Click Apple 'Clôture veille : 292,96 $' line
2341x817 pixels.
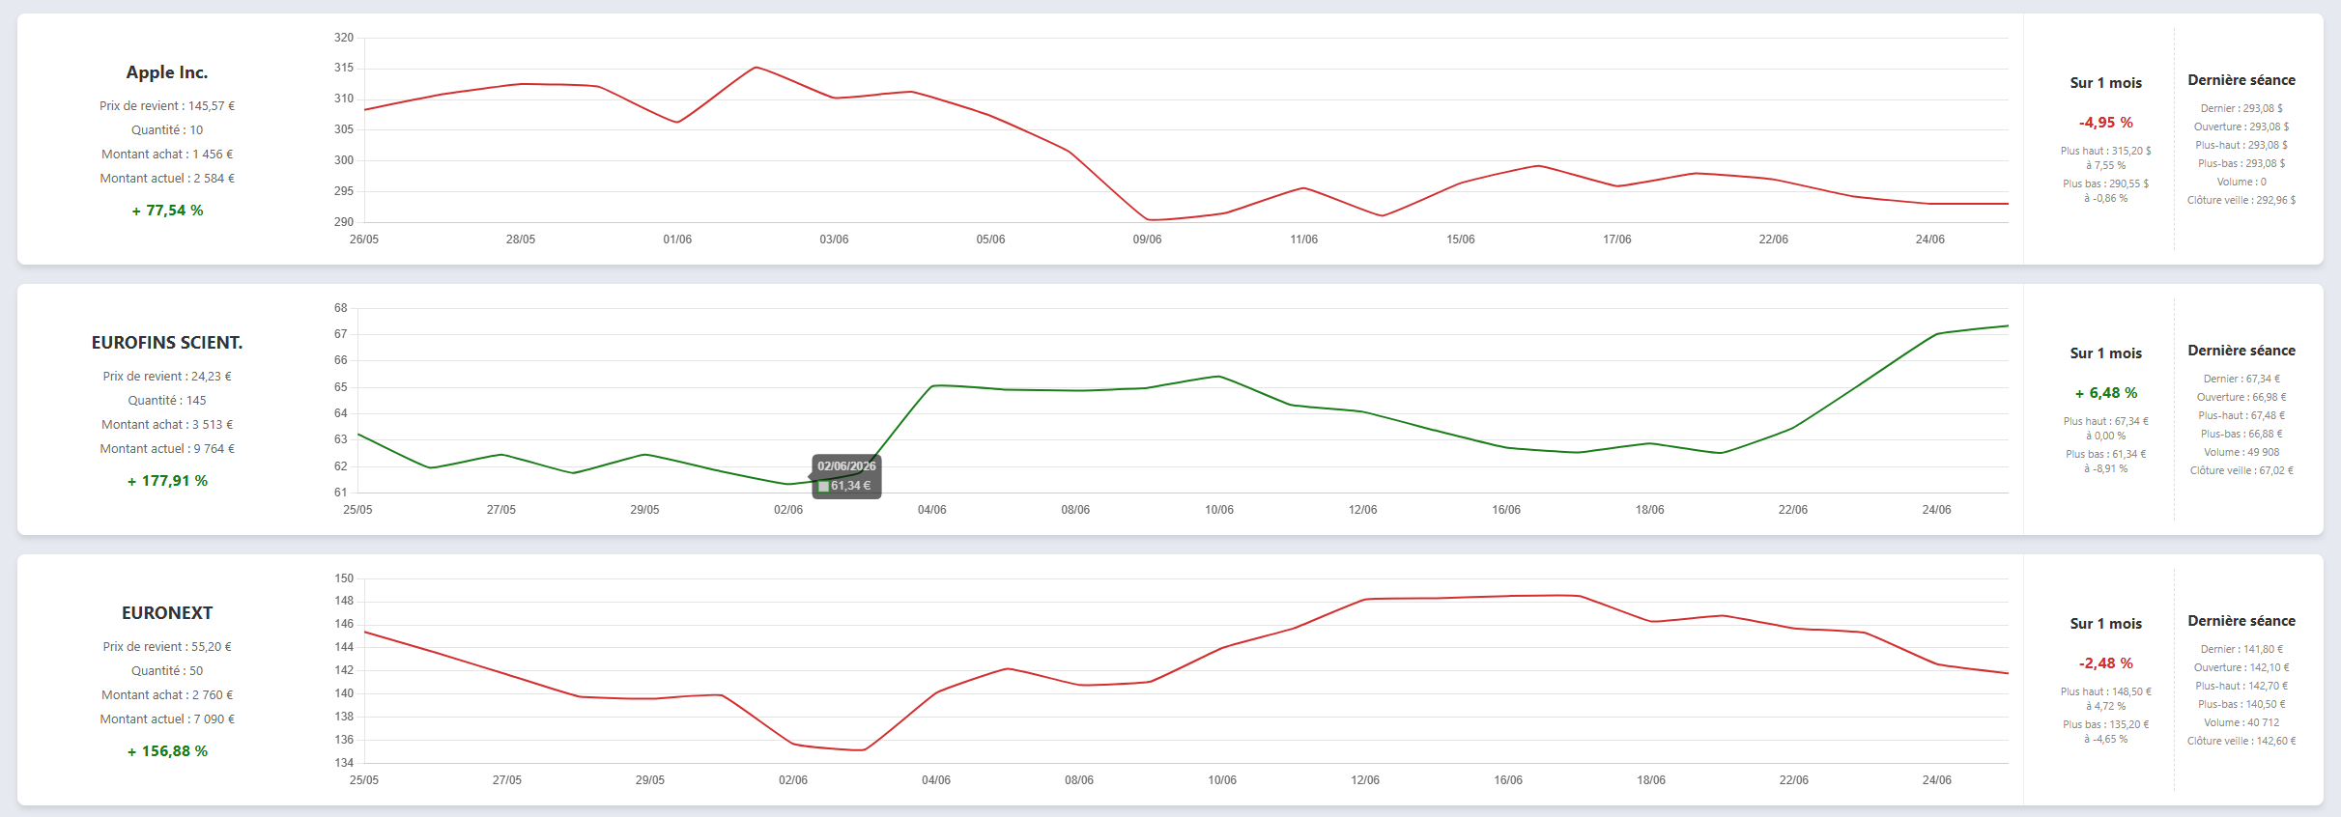2241,200
